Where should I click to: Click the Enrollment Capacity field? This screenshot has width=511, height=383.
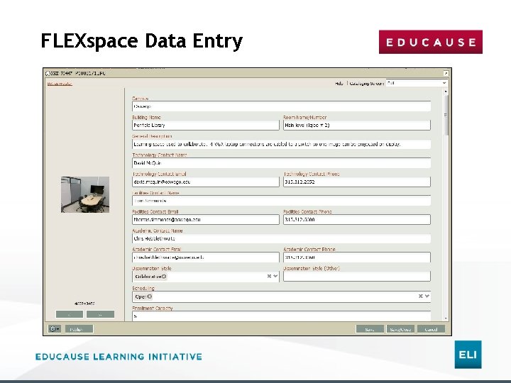click(281, 316)
